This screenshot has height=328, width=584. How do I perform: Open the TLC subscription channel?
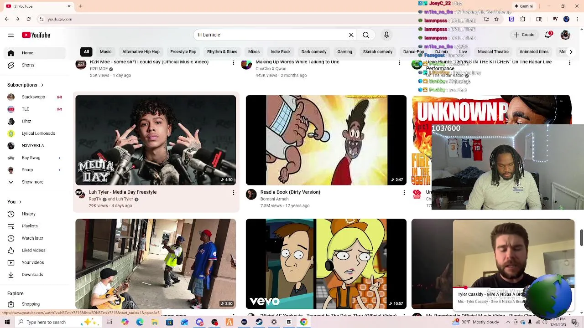[35, 109]
